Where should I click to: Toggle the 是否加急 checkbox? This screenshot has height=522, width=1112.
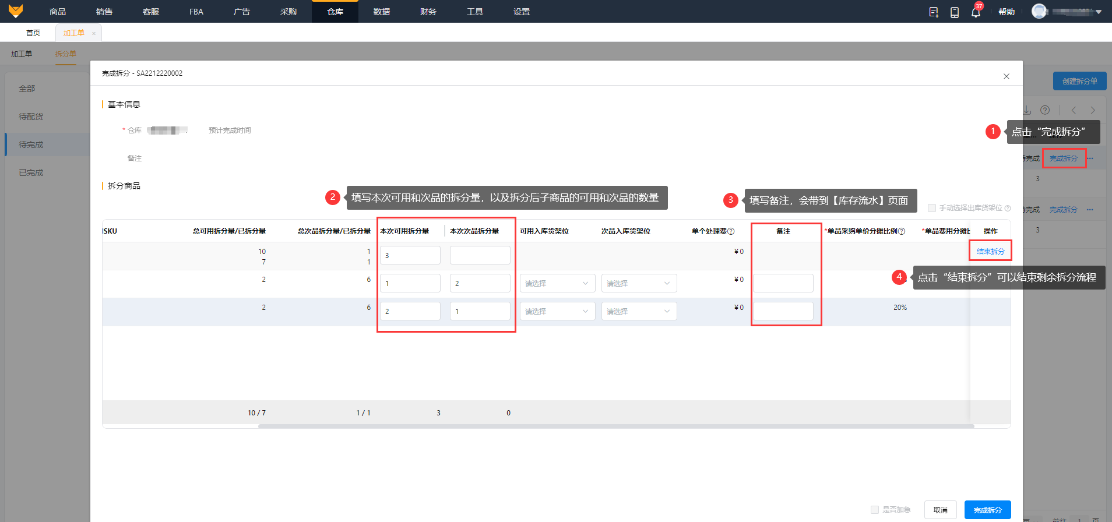[x=874, y=510]
